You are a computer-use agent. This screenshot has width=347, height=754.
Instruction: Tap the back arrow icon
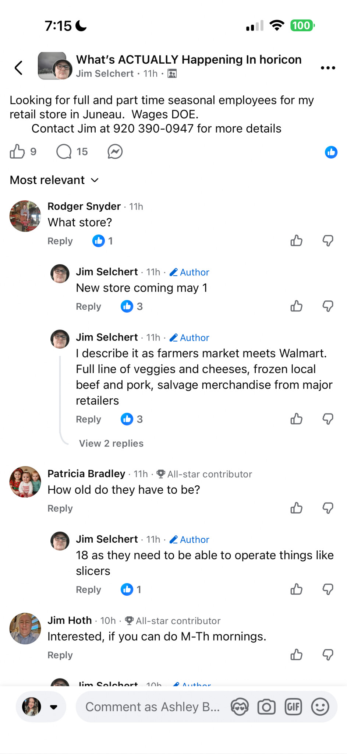18,68
